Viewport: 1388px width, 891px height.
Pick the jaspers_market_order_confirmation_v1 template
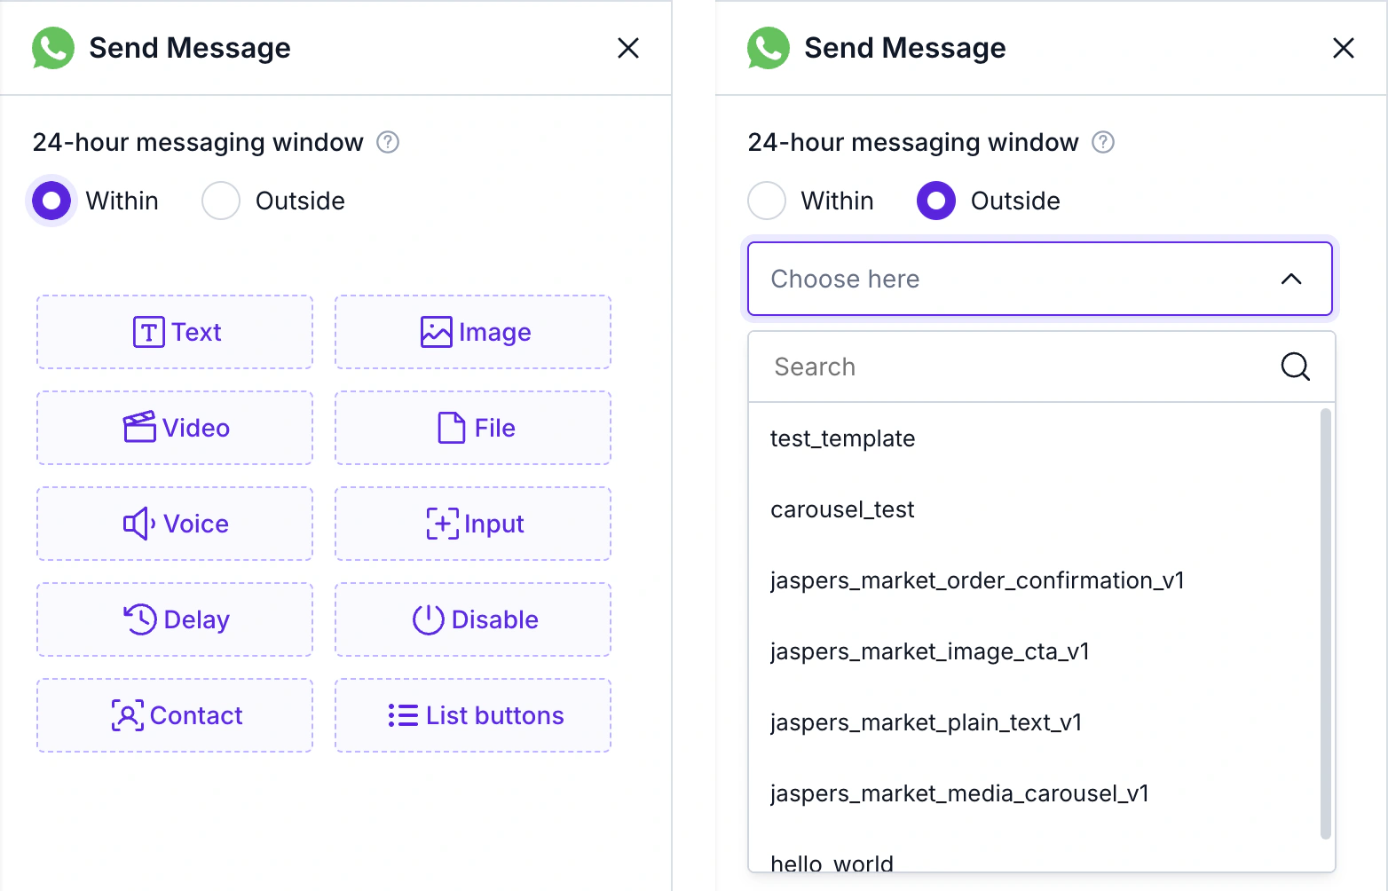coord(1035,580)
